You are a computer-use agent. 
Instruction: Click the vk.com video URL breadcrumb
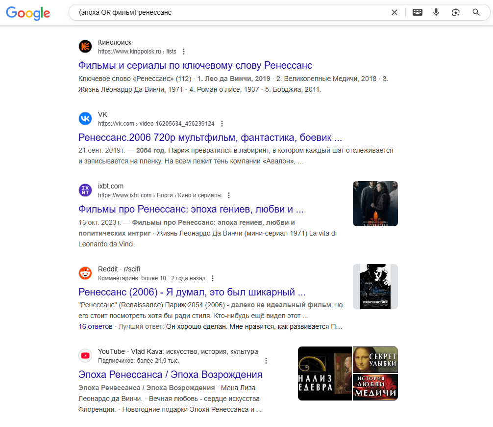click(156, 124)
